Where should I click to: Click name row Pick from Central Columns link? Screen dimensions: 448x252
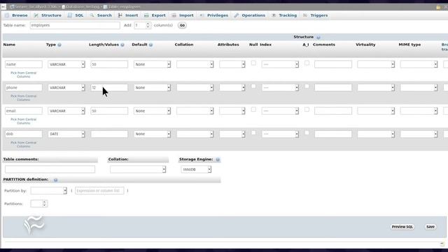(23, 75)
